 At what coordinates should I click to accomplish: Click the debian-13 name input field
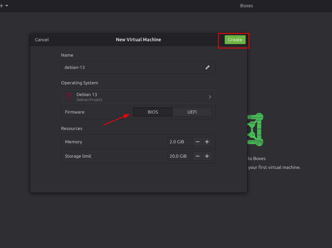[x=138, y=67]
